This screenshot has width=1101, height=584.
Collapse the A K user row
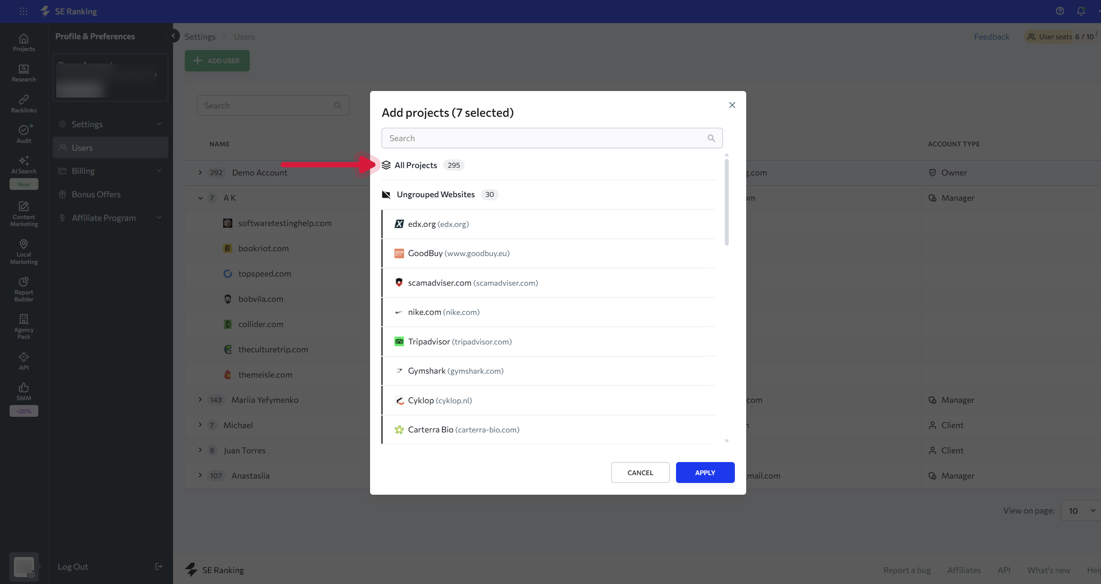200,198
